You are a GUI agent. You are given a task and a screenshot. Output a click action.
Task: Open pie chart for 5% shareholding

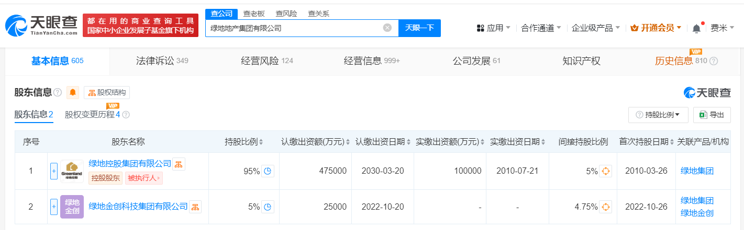pyautogui.click(x=268, y=207)
